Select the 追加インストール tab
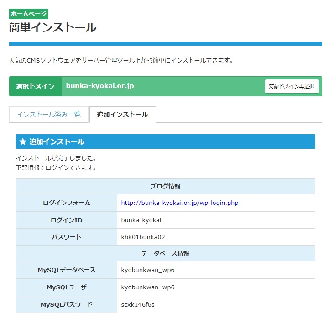This screenshot has width=324, height=329. coord(122,115)
